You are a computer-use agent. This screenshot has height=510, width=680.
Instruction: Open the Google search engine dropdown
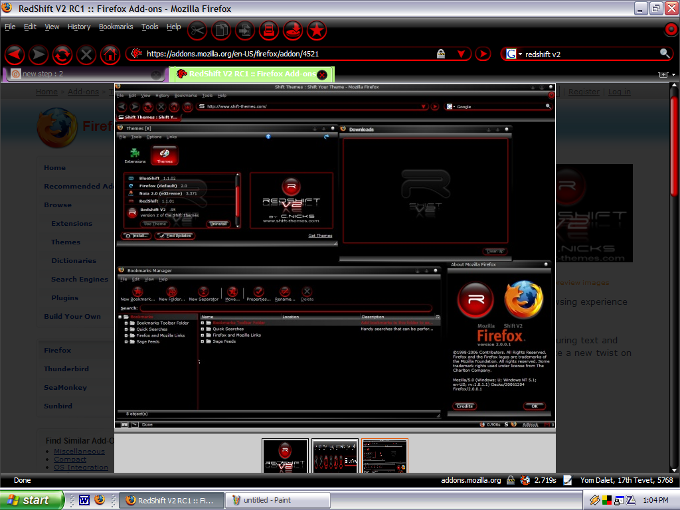pos(514,54)
